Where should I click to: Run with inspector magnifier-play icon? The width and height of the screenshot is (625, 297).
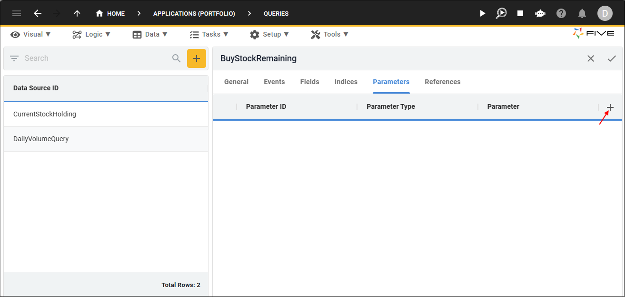501,13
